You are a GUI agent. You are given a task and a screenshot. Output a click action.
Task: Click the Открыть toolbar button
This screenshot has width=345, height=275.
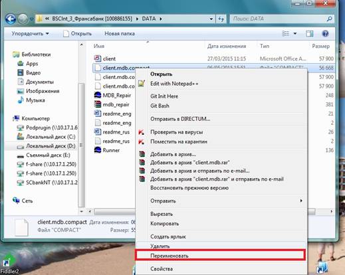[x=77, y=34]
